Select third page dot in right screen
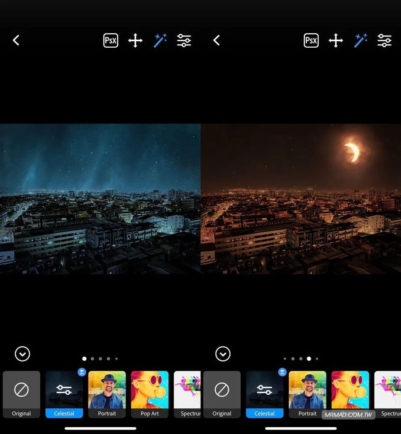 point(301,359)
